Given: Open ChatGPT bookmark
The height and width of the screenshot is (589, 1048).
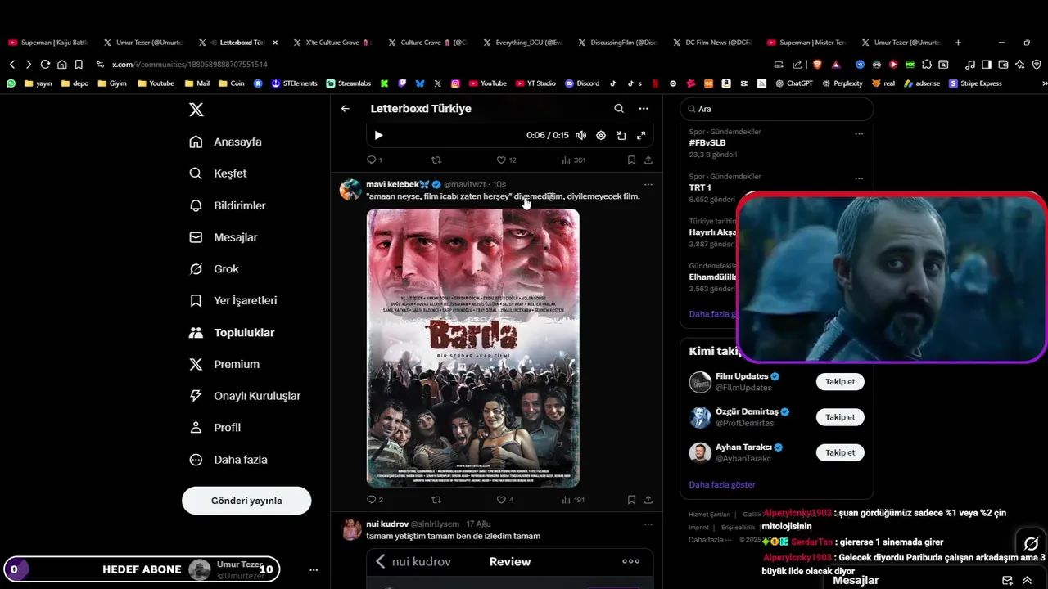Looking at the screenshot, I should click(794, 83).
